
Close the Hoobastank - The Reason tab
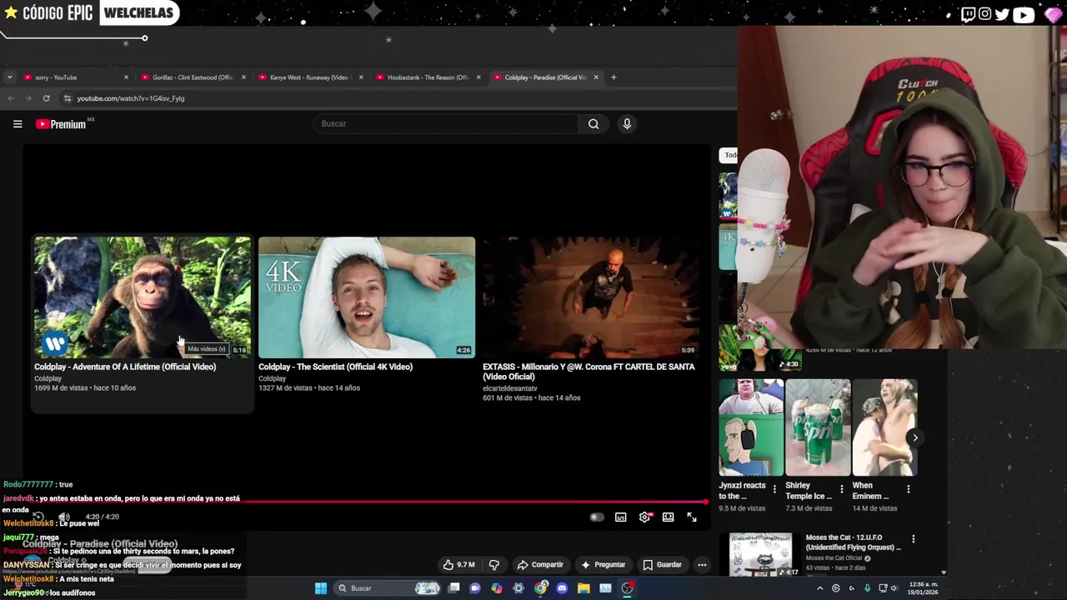pos(478,77)
